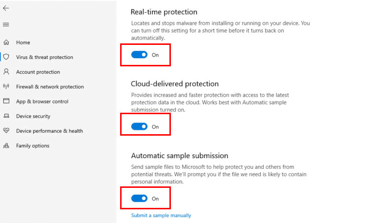Click the Family options people icon

click(6, 145)
